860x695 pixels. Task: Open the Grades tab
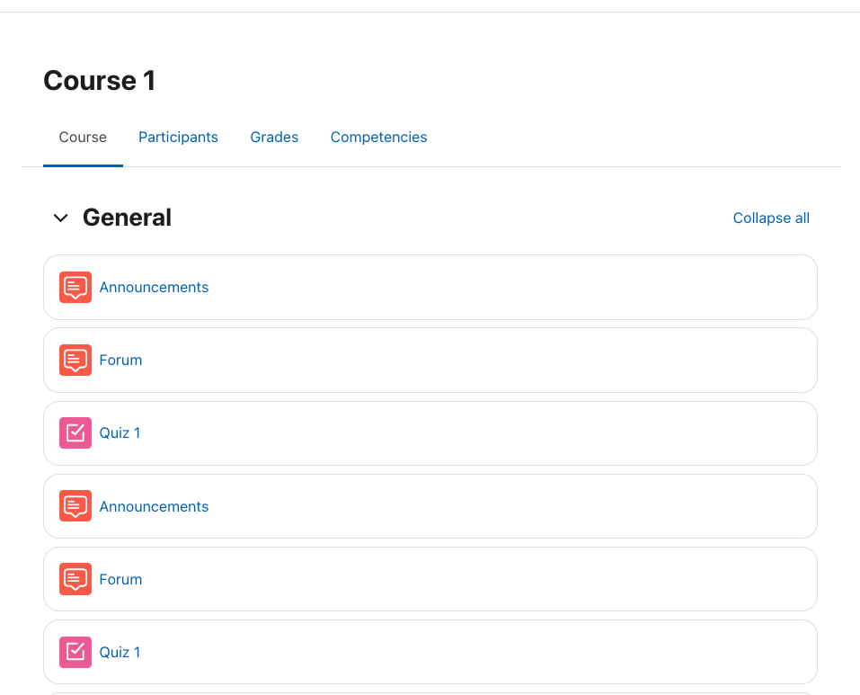coord(274,138)
